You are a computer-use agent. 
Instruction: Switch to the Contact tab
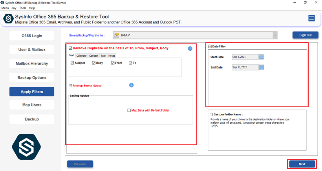tap(93, 56)
